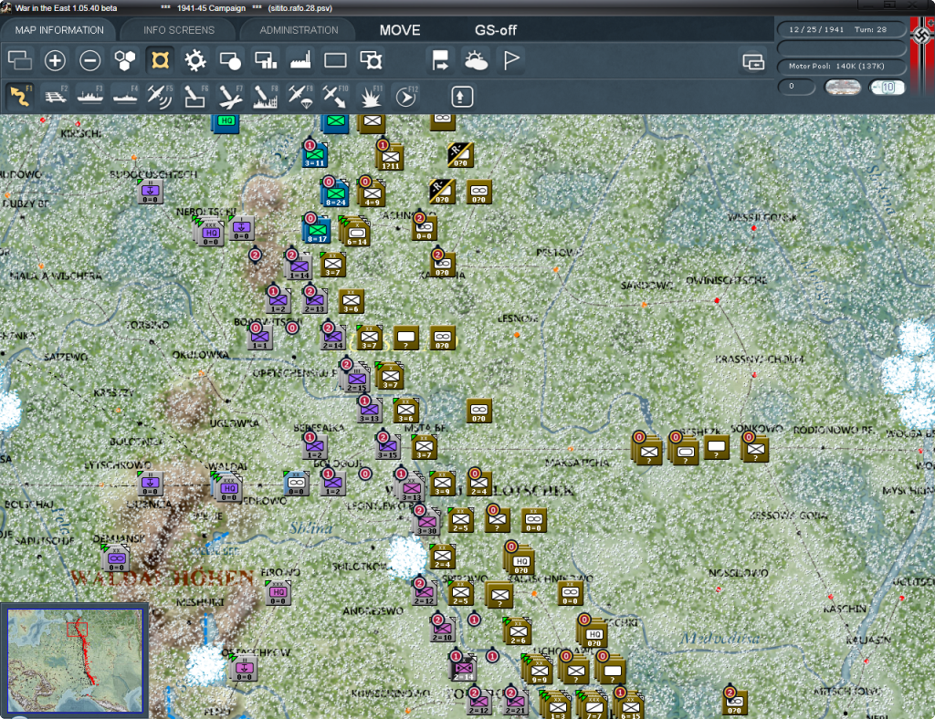Click the window-with-arrow icon beside the date panel
The width and height of the screenshot is (935, 719).
[x=753, y=61]
